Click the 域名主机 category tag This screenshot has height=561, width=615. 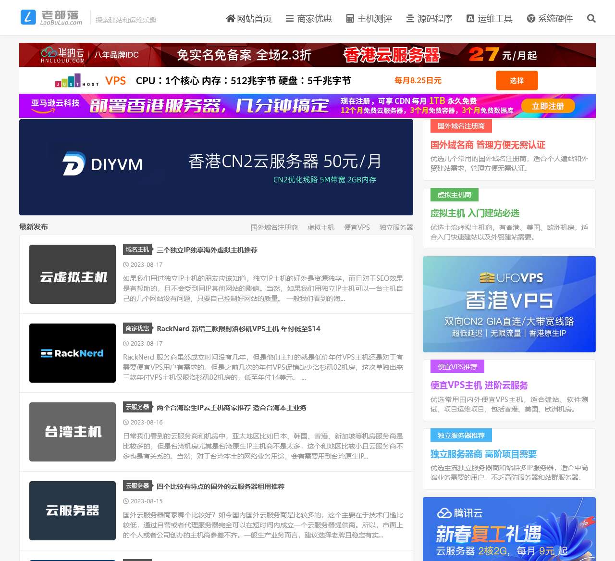click(x=137, y=249)
